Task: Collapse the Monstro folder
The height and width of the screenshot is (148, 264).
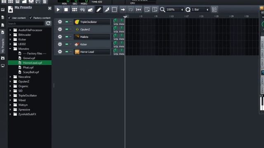Action: [10, 49]
